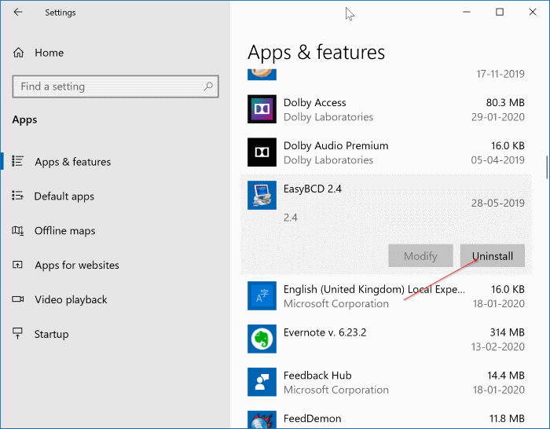Click the version number 2.4 under EasyBCD
The height and width of the screenshot is (429, 550).
[291, 218]
